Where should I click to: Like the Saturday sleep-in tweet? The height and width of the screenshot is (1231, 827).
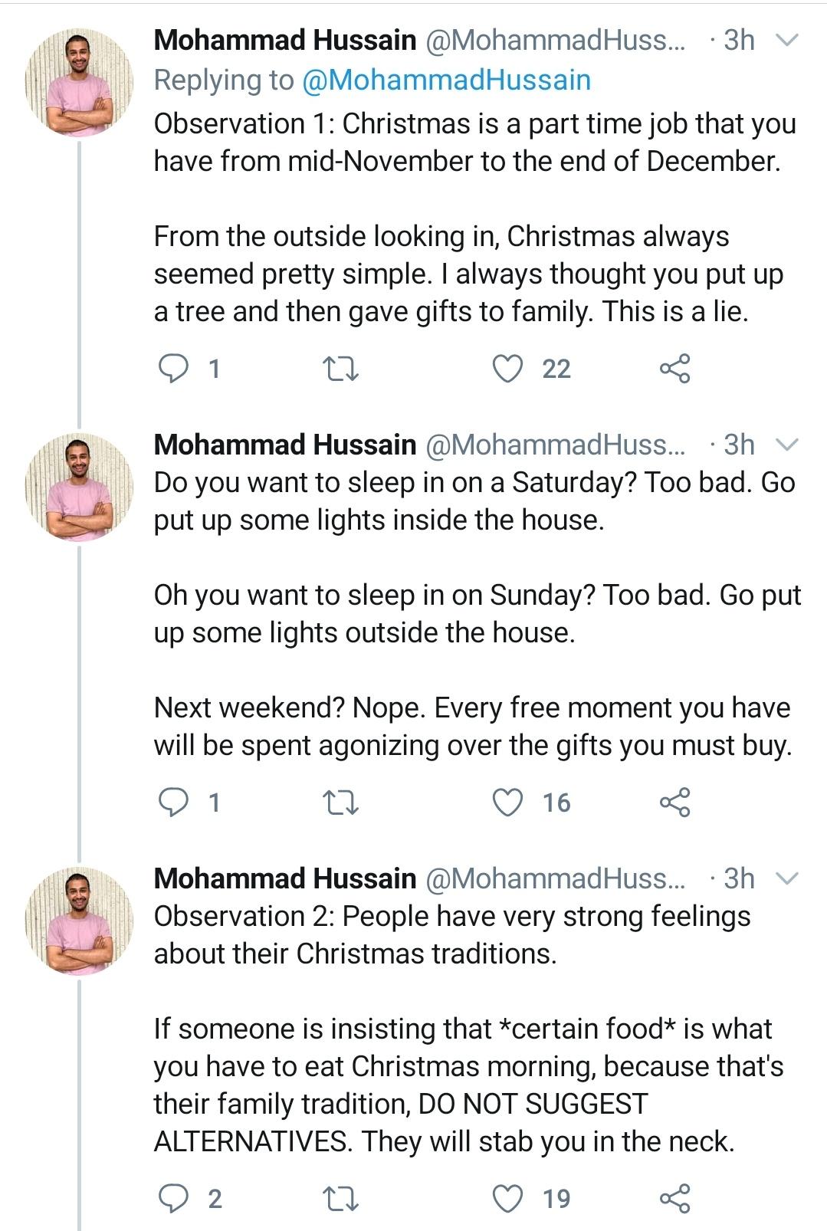[x=507, y=803]
